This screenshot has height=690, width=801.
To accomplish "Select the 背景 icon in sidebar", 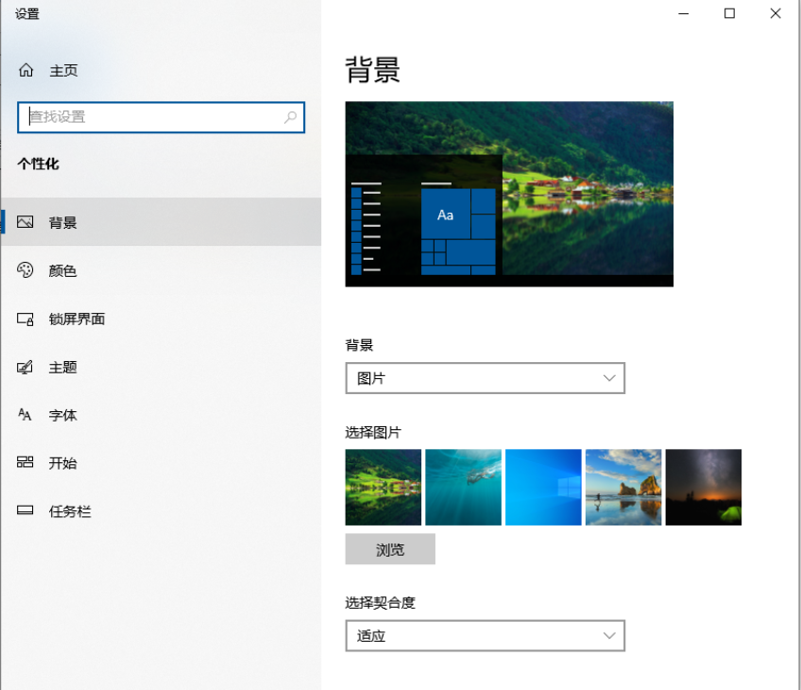I will click(23, 222).
